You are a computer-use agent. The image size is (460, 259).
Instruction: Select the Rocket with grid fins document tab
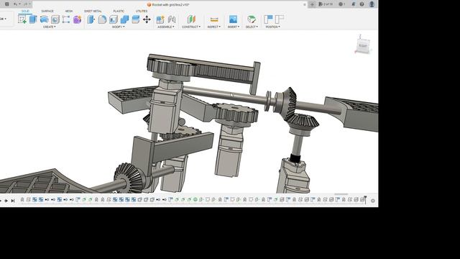pos(169,5)
